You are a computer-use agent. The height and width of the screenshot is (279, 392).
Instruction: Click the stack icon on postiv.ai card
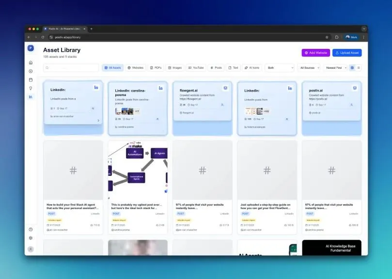(x=355, y=88)
